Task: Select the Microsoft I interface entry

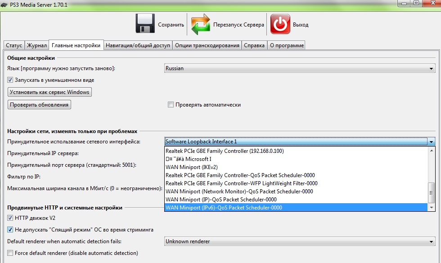Action: coord(296,159)
